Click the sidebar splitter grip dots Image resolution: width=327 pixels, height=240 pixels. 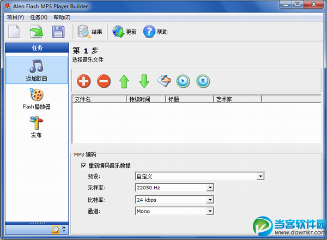point(37,223)
